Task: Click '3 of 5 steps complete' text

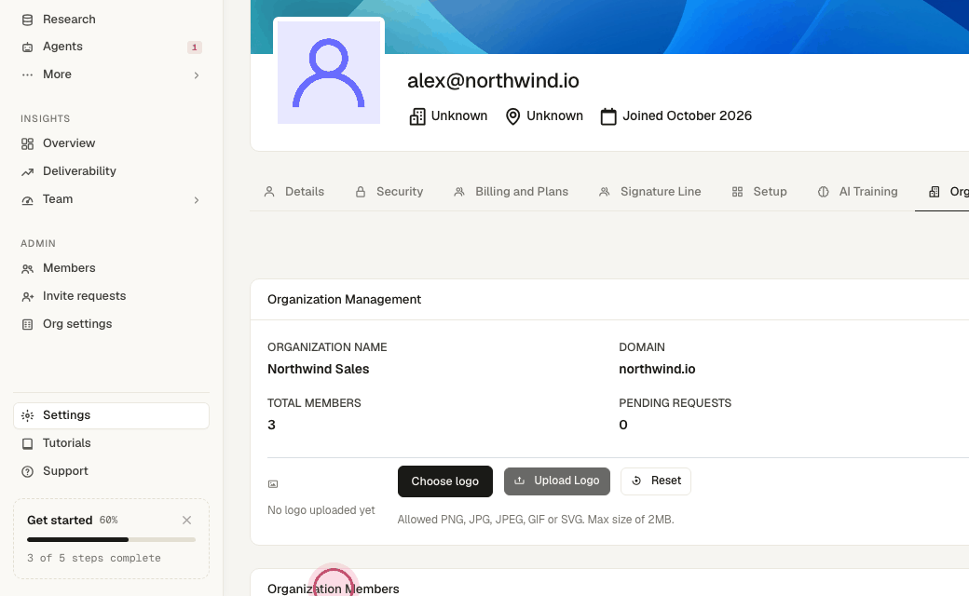Action: pyautogui.click(x=94, y=558)
